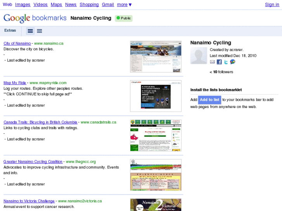Click the www.thegncc.org URL text
Screen dimensions: 282x211
click(x=81, y=161)
